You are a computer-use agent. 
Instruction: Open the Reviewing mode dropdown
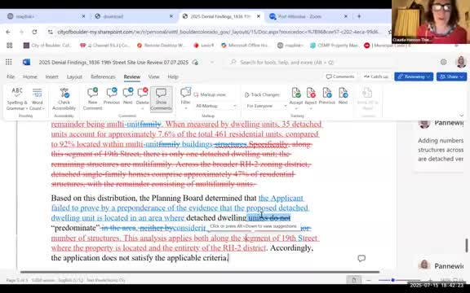click(x=414, y=77)
